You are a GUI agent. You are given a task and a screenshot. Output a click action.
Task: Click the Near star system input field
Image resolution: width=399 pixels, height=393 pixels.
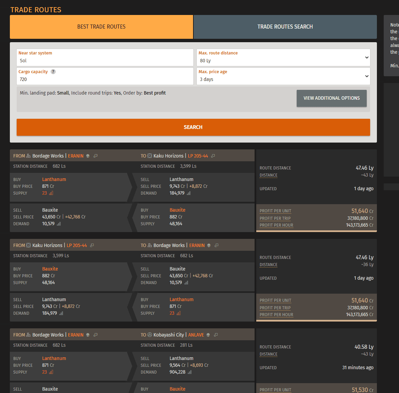105,61
